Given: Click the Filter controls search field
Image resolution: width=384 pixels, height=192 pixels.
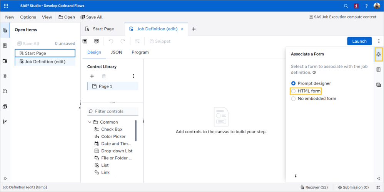Looking at the screenshot, I should click(x=113, y=111).
